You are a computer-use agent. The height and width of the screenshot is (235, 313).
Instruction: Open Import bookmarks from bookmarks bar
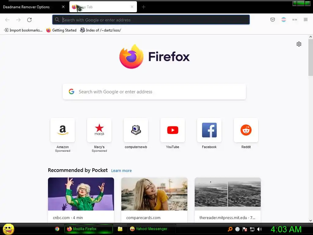click(x=23, y=30)
